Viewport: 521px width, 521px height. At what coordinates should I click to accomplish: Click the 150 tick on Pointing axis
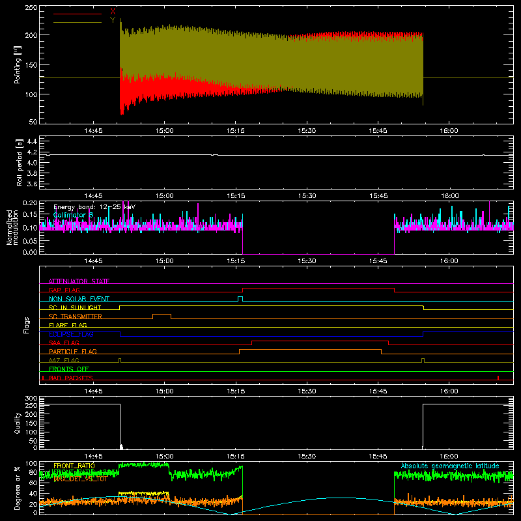click(x=31, y=64)
